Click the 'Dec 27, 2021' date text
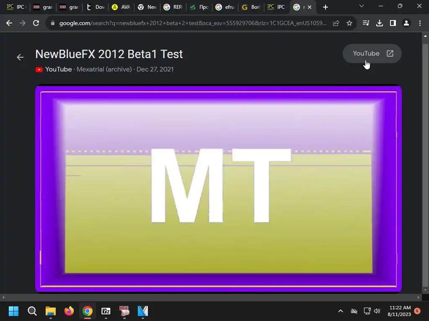The height and width of the screenshot is (321, 429). pos(155,69)
